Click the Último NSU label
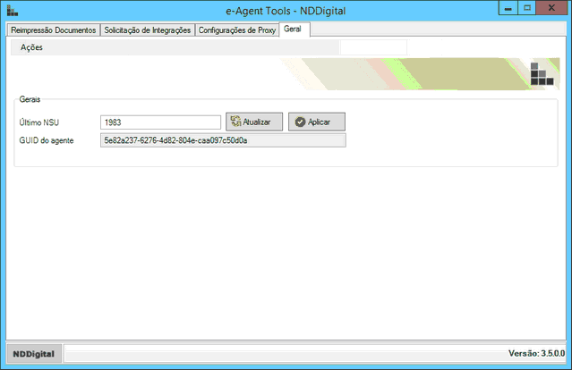 (39, 122)
